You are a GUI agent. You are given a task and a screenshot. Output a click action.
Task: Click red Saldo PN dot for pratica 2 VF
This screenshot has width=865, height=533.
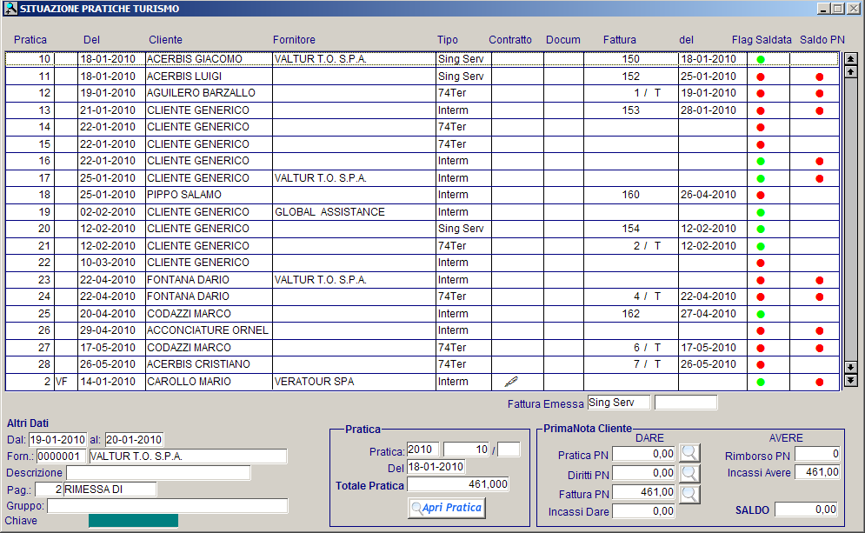819,382
